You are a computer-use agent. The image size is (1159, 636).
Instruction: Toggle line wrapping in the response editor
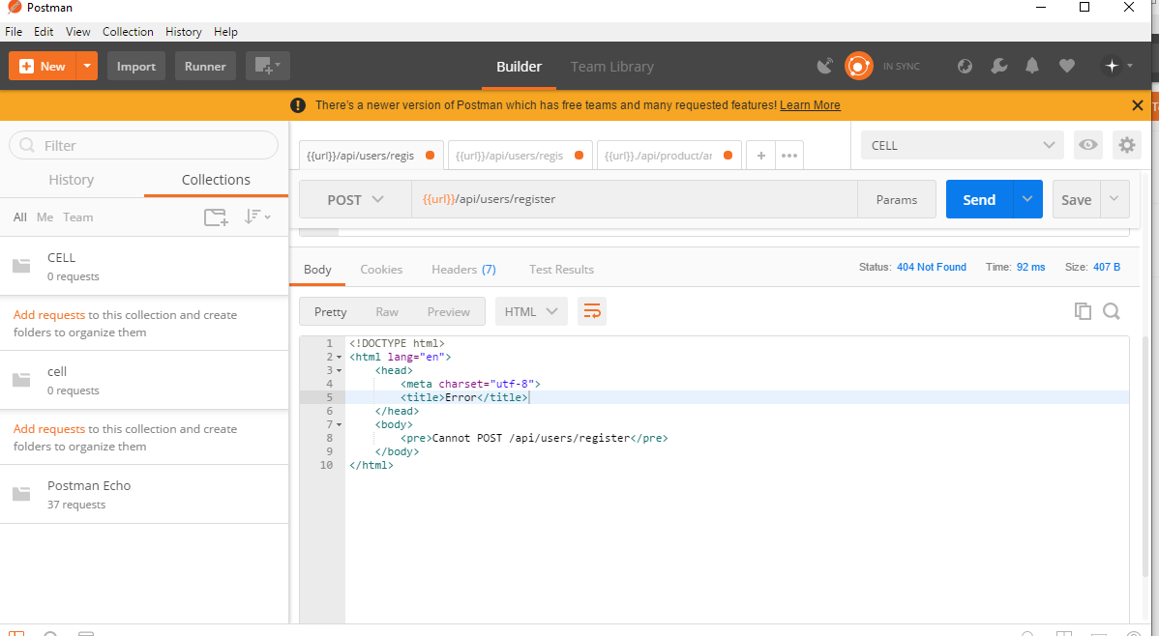tap(592, 311)
